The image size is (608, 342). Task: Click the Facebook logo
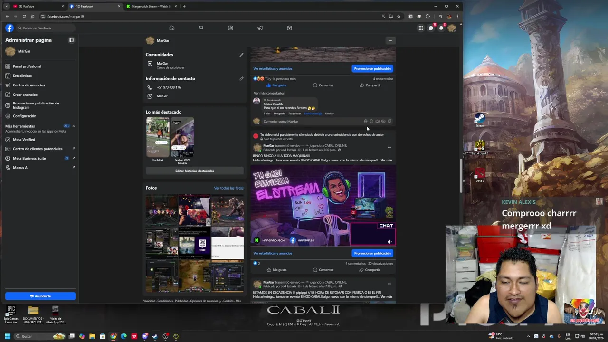click(9, 28)
